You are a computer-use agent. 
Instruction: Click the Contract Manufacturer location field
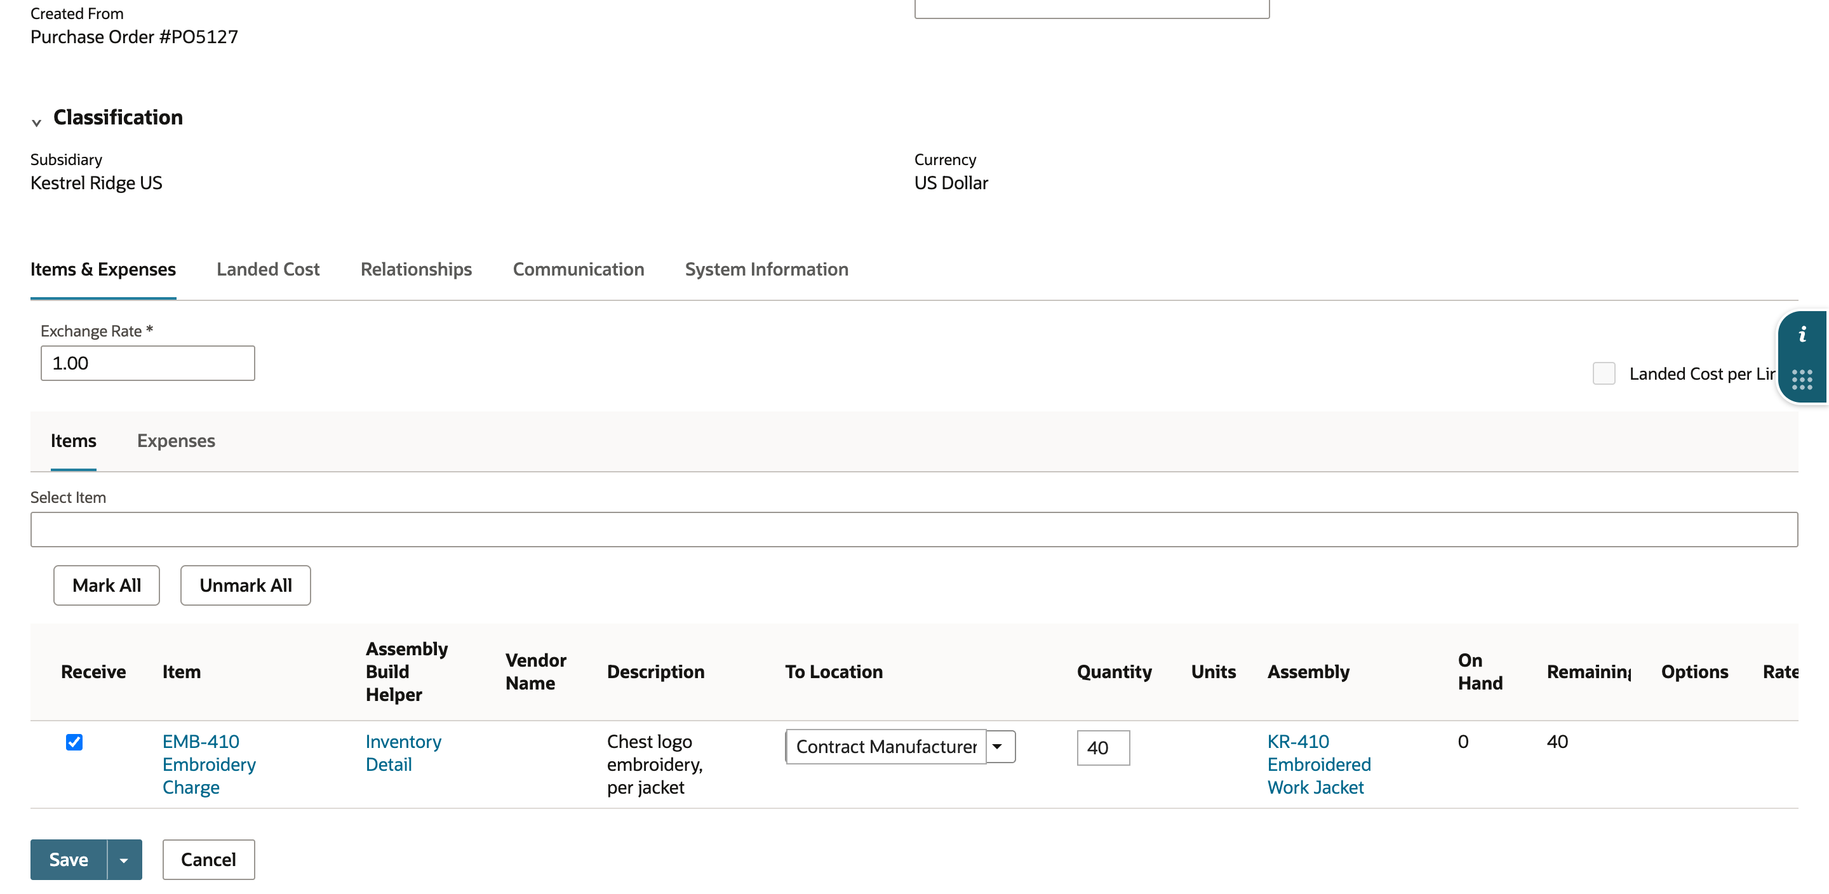pos(886,746)
